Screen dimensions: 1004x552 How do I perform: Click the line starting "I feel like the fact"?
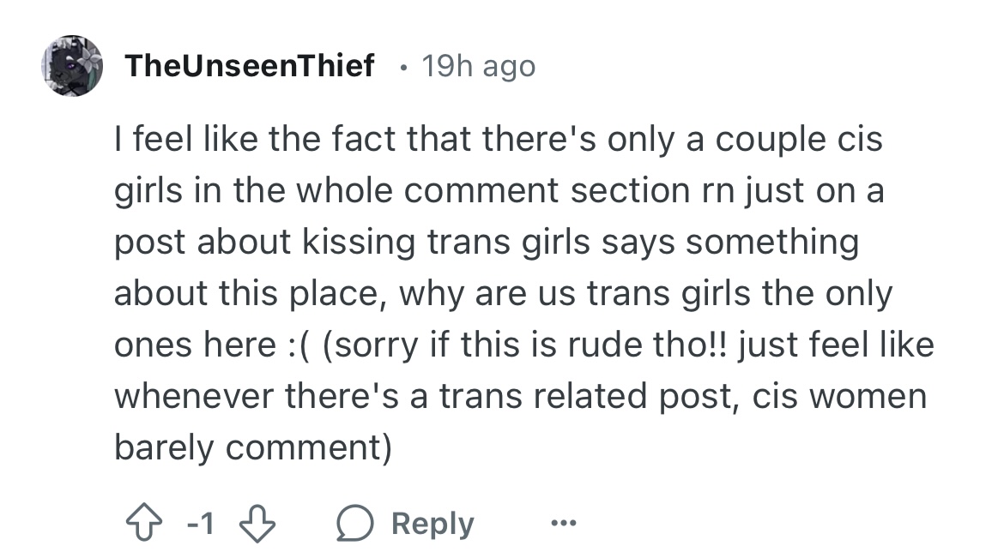[498, 139]
